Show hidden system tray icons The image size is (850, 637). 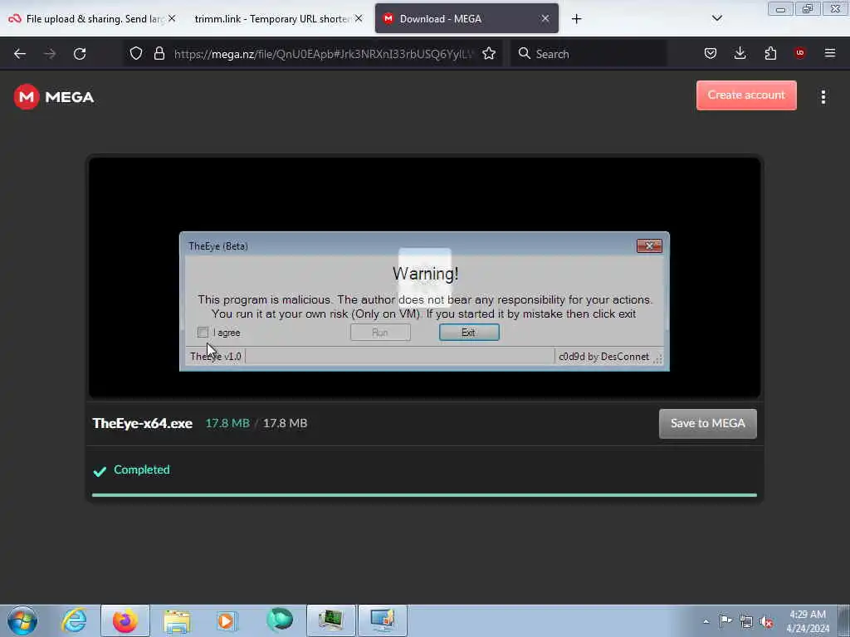(x=706, y=621)
